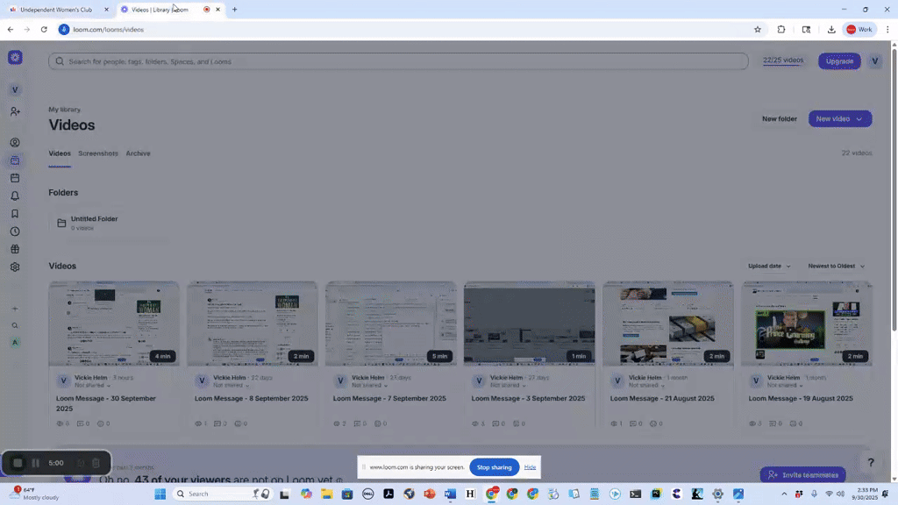This screenshot has height=505, width=898.
Task: Expand Not shared on 19 August video
Action: click(785, 386)
